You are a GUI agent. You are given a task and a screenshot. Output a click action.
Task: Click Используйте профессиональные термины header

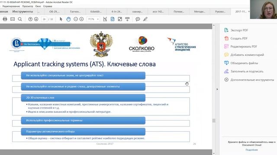point(83,121)
